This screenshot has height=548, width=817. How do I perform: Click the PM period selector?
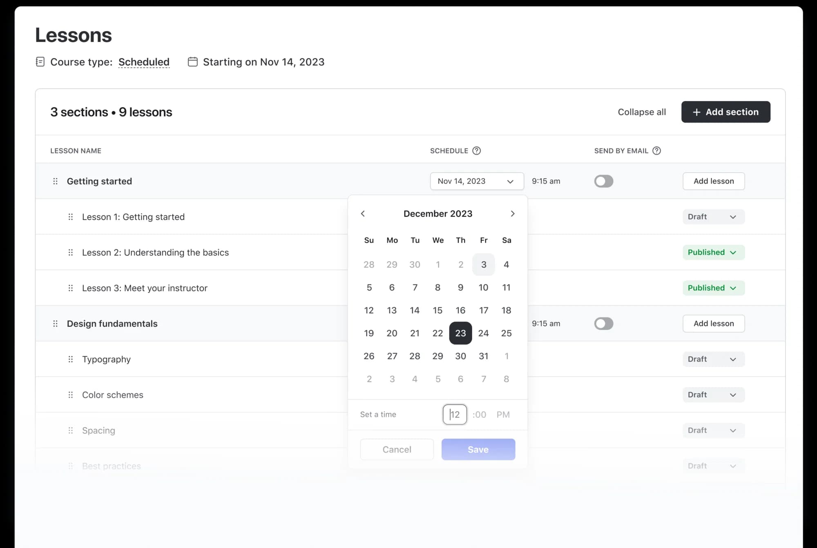tap(503, 415)
